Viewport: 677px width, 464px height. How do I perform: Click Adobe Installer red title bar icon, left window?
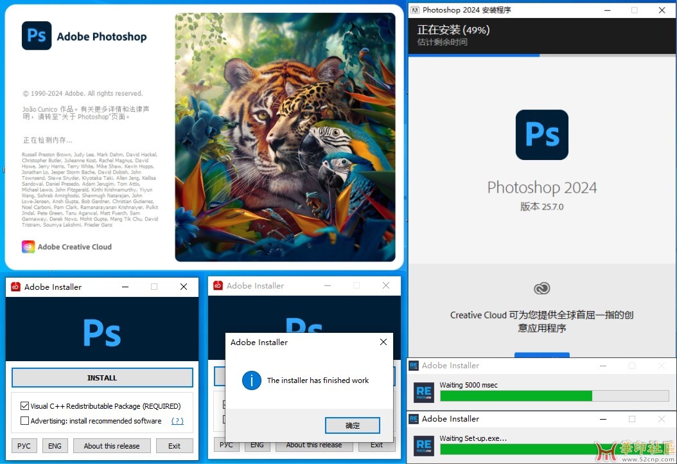(15, 287)
